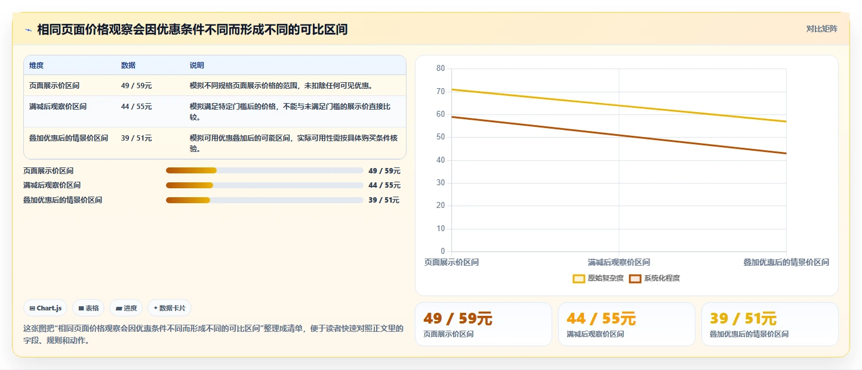The height and width of the screenshot is (370, 862).
Task: Click table cell 满减后观察价区间
Action: [58, 107]
